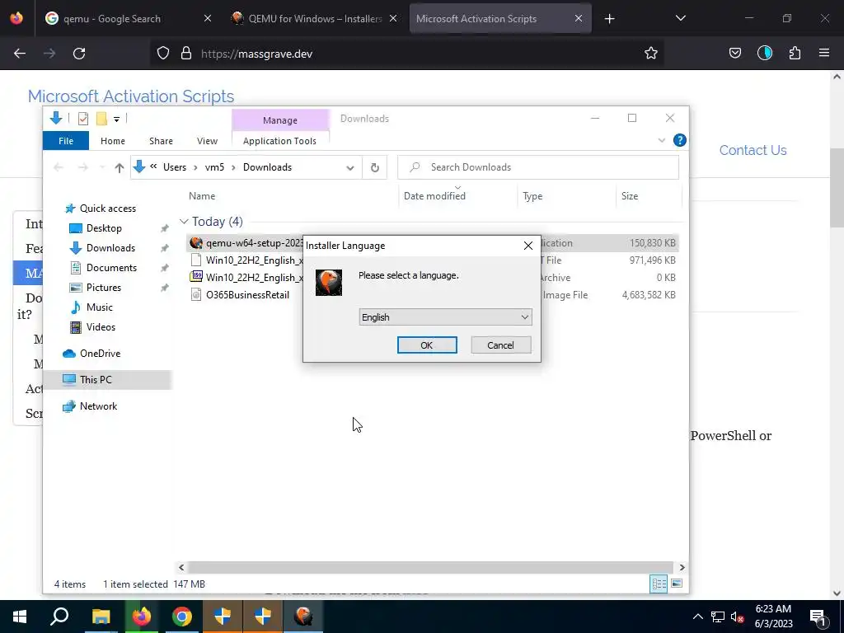Open the Firefox application menu
844x633 pixels.
[824, 54]
